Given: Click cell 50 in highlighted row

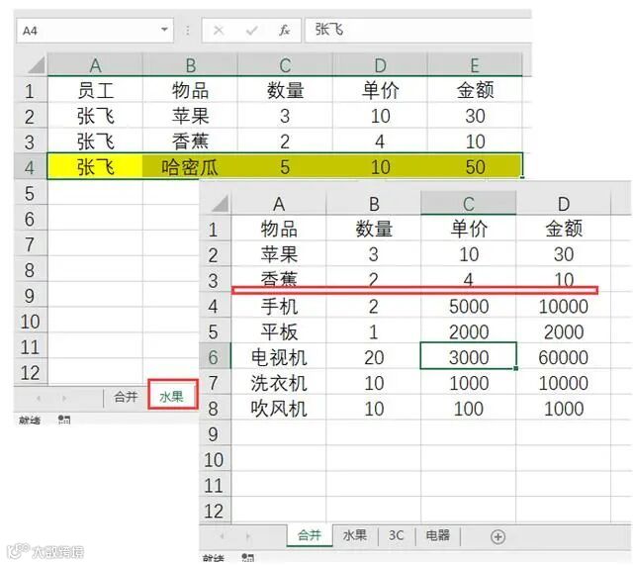Looking at the screenshot, I should 475,166.
